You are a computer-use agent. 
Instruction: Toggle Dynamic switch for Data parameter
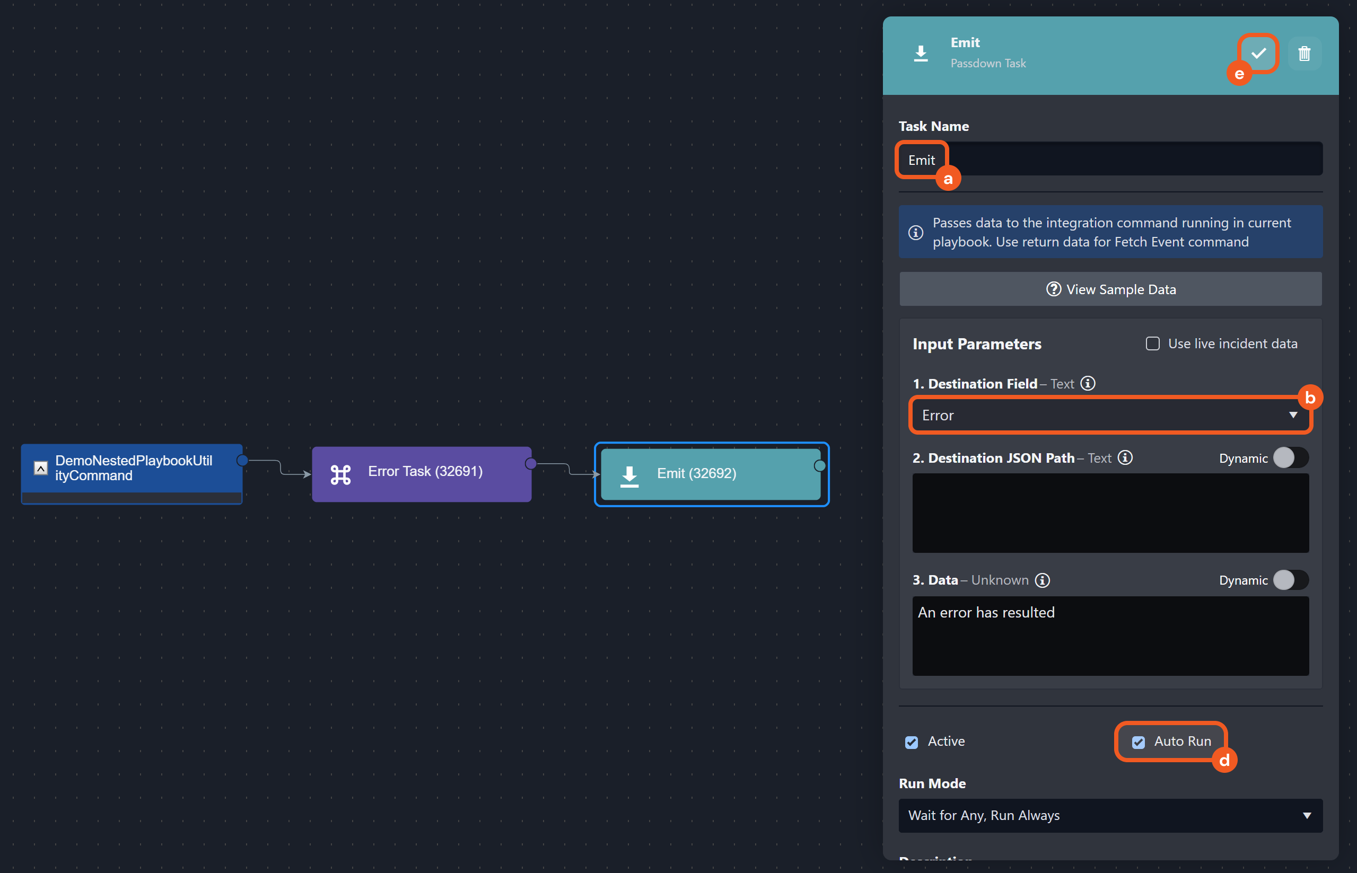(1290, 580)
